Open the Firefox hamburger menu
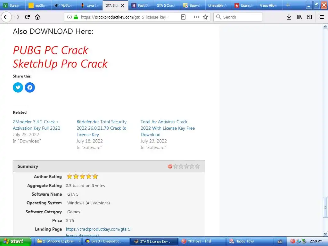This screenshot has width=328, height=246. tap(322, 17)
